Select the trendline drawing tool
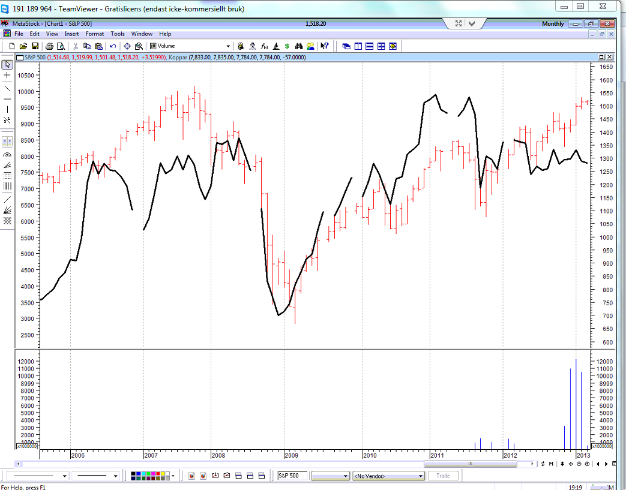 [x=7, y=88]
